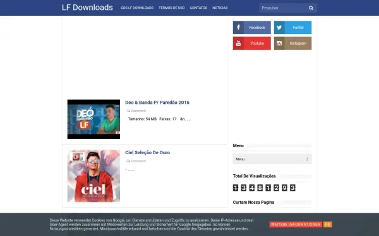Click the Twitter bird icon

tap(279, 28)
